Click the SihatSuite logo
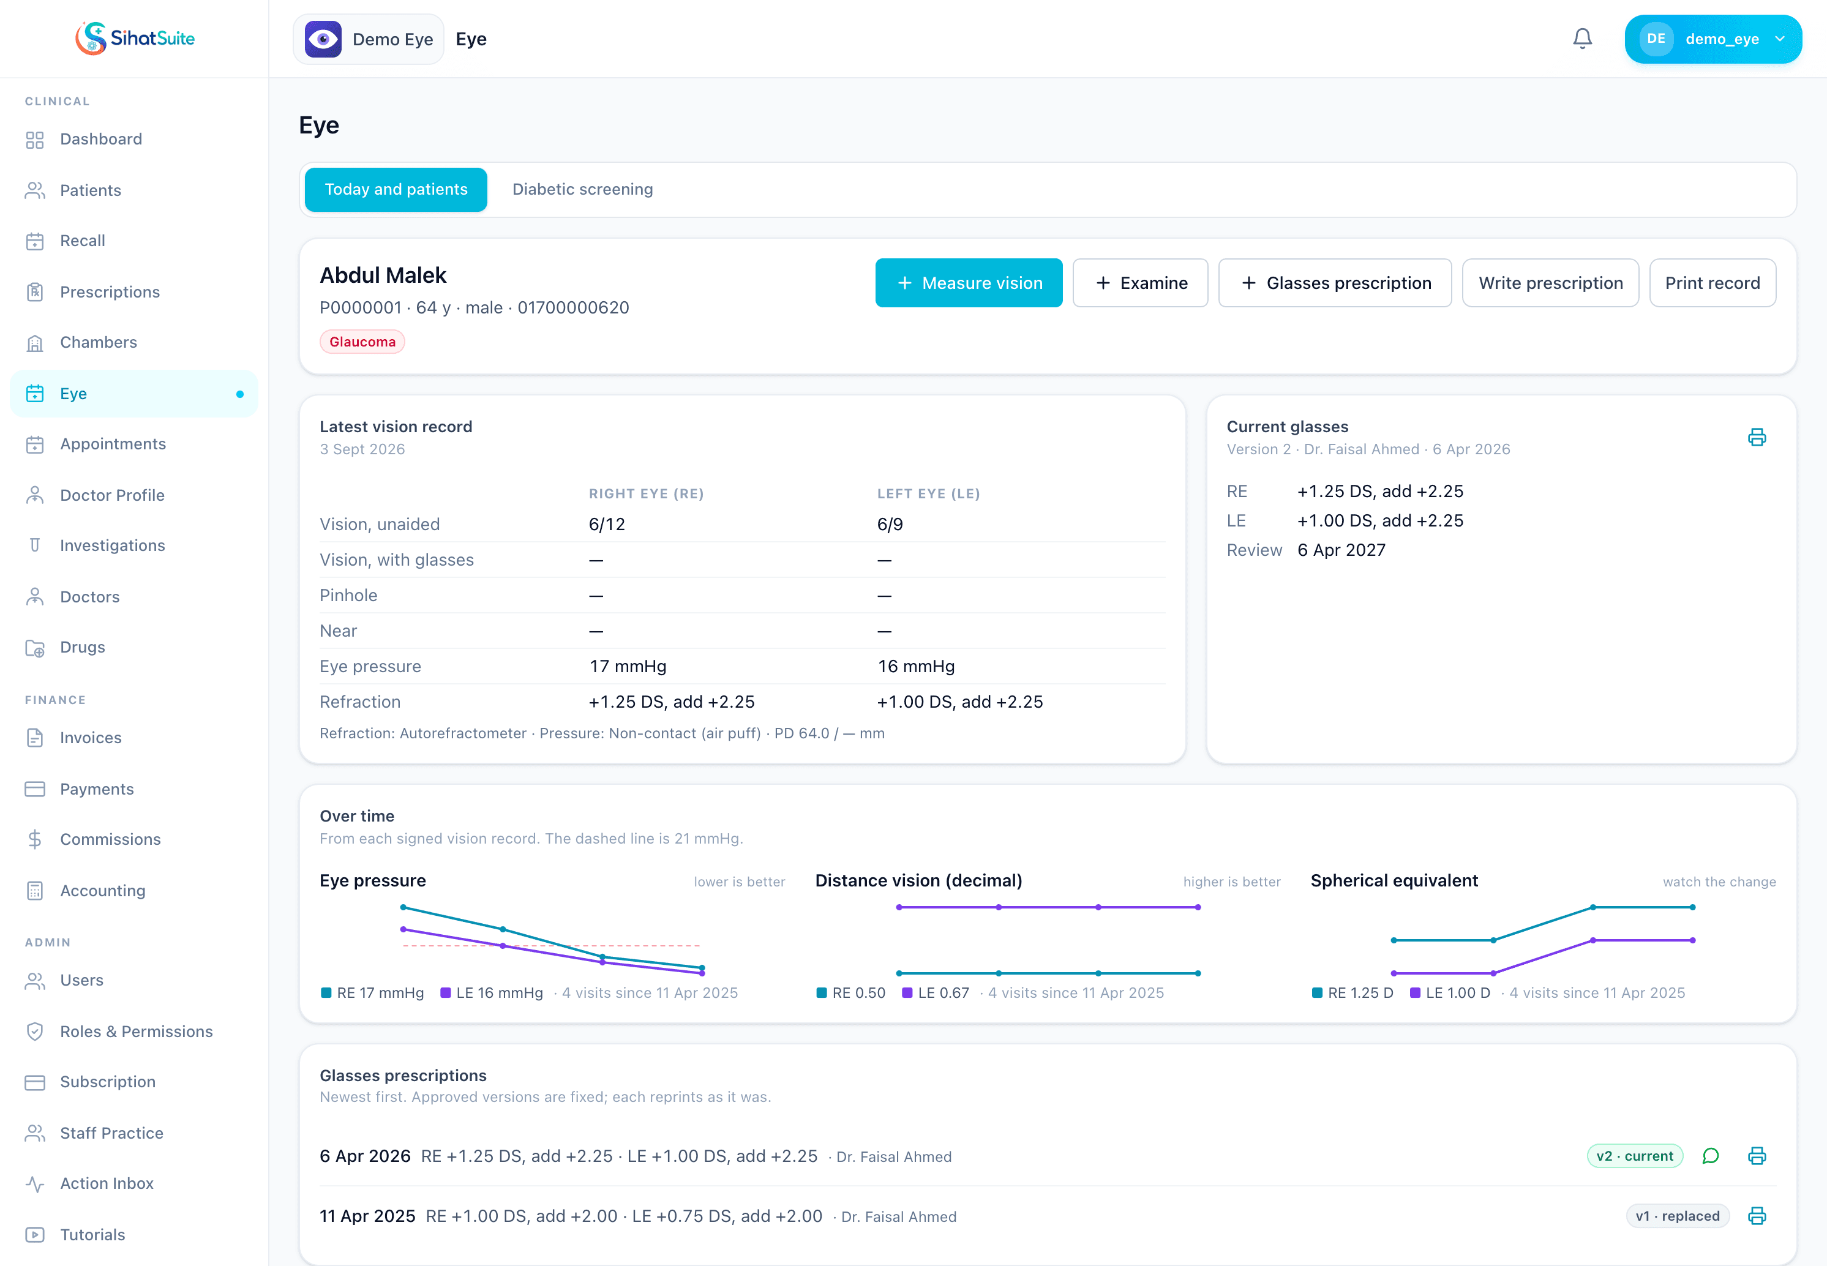 click(135, 38)
